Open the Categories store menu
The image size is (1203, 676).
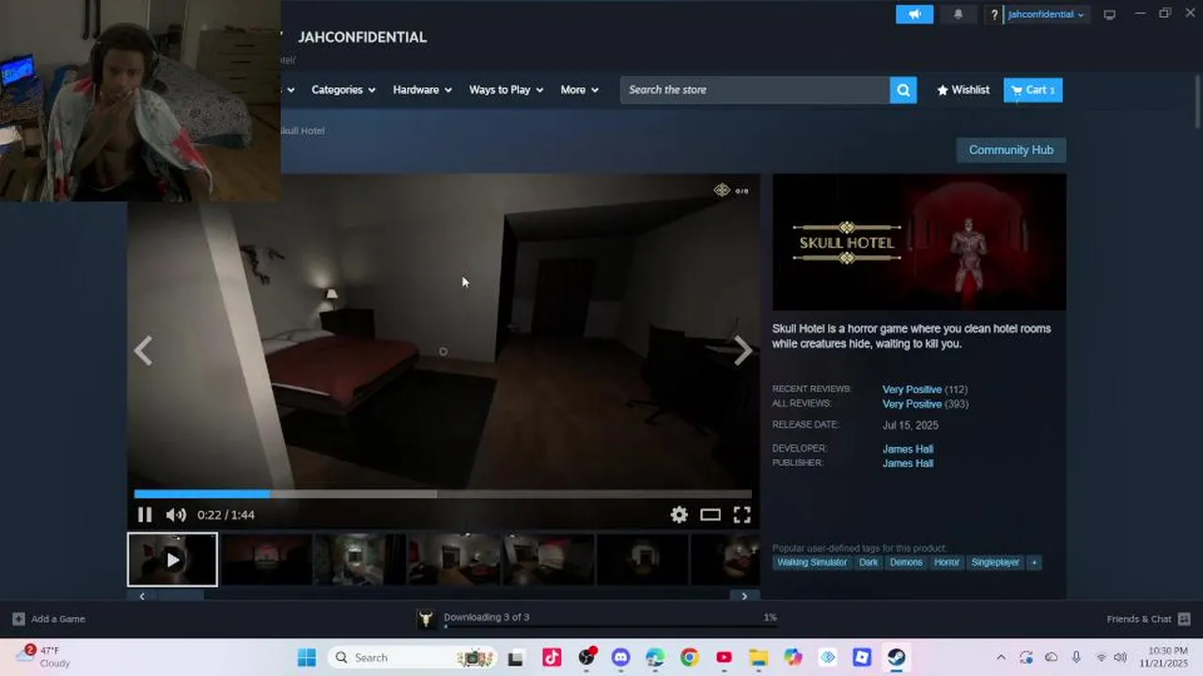(x=343, y=90)
